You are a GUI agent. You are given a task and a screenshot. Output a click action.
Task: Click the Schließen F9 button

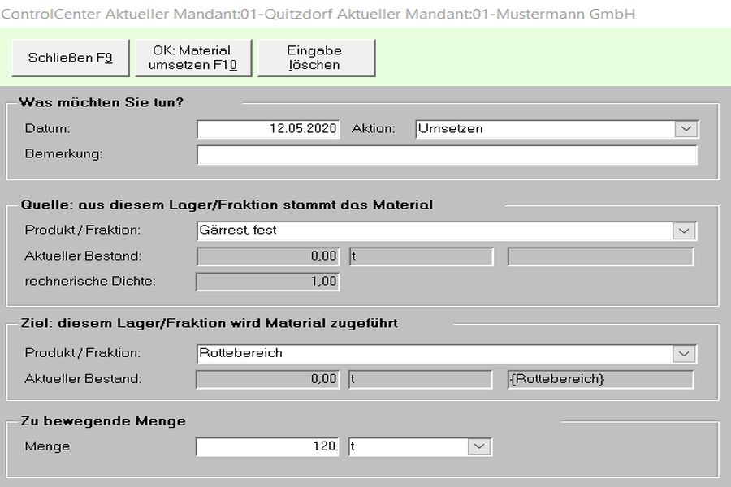(71, 58)
